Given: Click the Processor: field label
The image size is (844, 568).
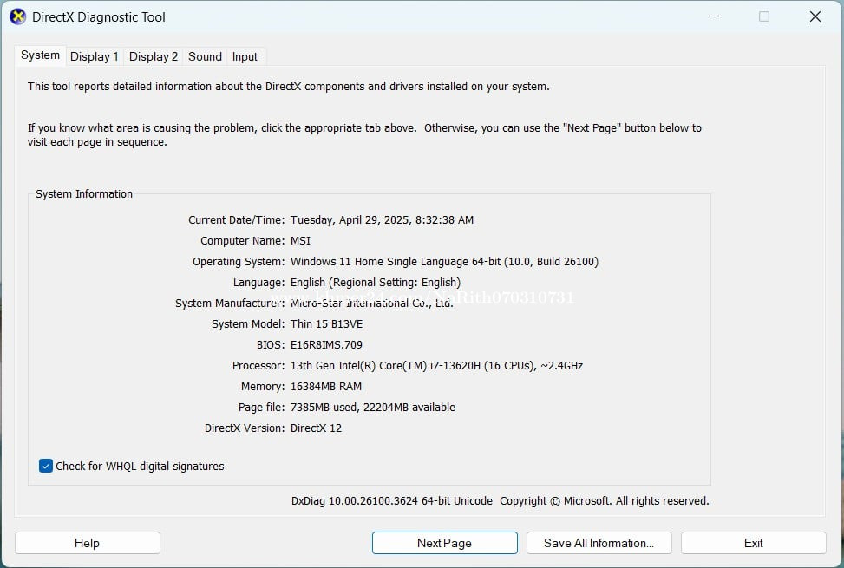Looking at the screenshot, I should tap(258, 366).
